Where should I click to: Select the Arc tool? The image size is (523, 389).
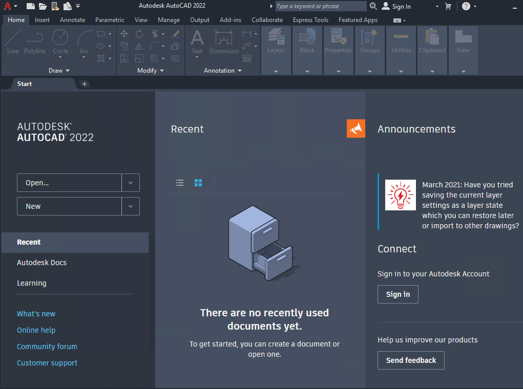coord(84,41)
